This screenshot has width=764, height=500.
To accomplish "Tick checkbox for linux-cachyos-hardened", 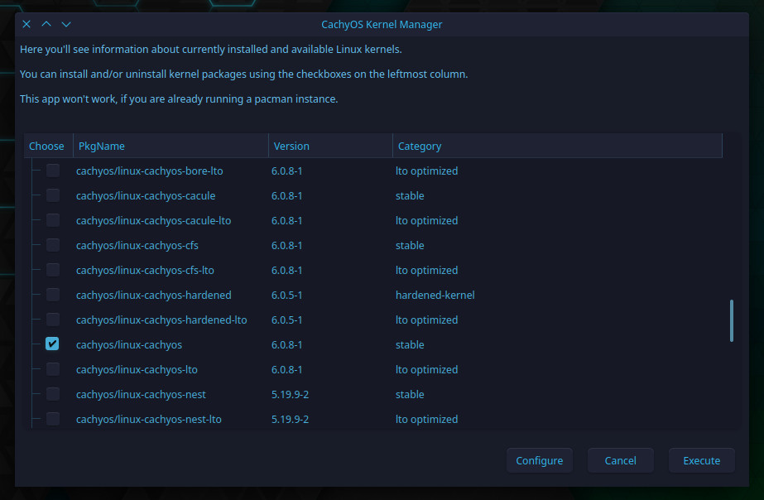I will (53, 295).
